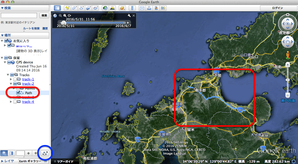
Task: Click the time slider track
Action: [x=93, y=22]
